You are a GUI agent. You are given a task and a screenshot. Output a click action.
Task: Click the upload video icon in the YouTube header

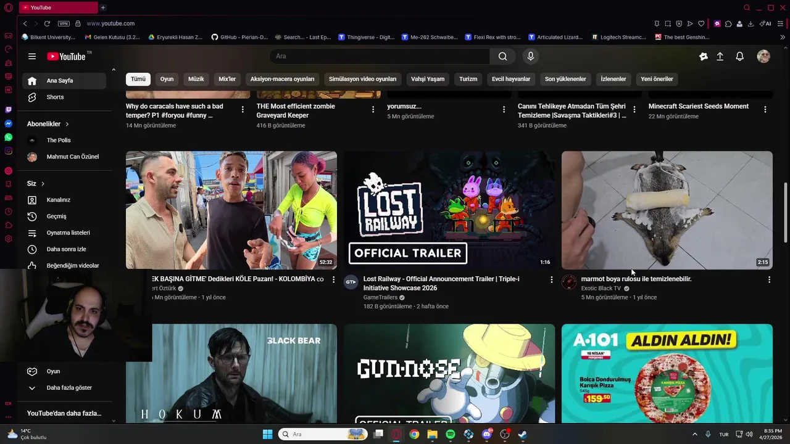pyautogui.click(x=720, y=56)
